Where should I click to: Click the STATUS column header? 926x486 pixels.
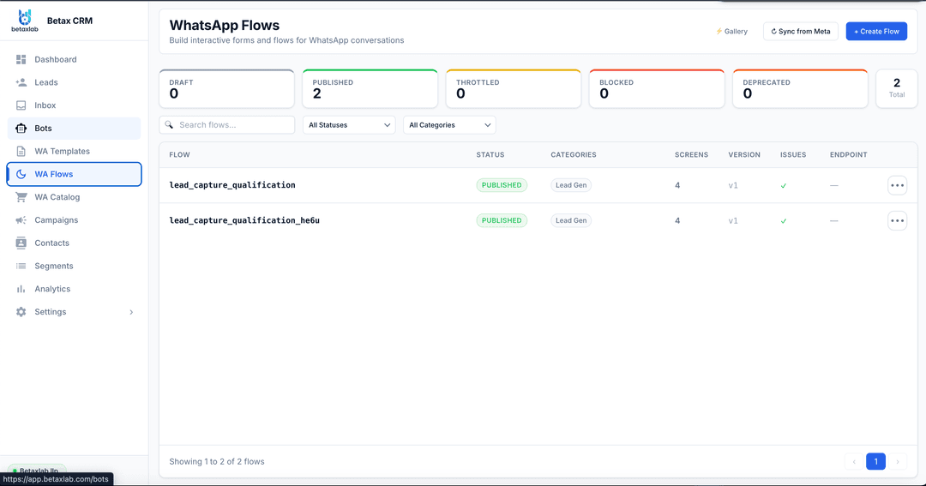[490, 155]
